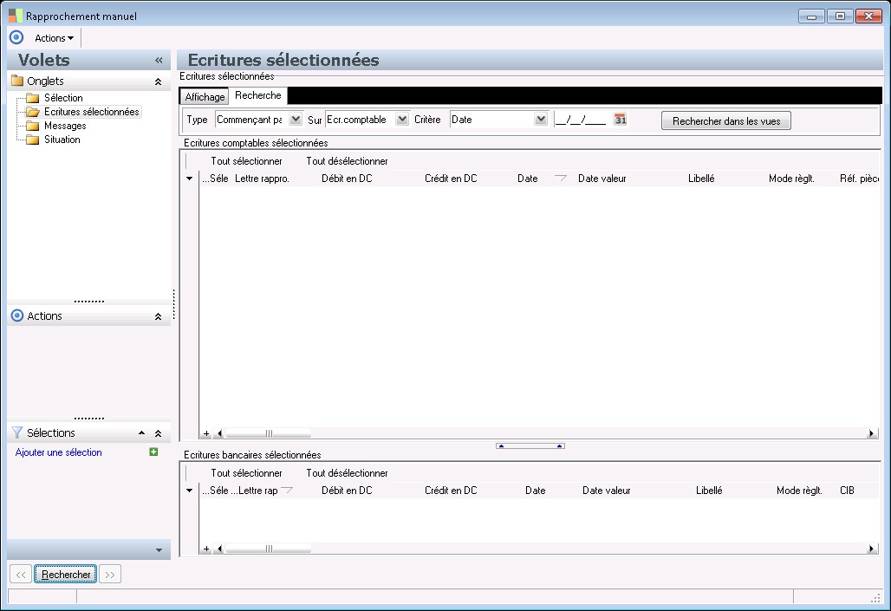This screenshot has height=611, width=891.
Task: Open the Messages folder
Action: (x=65, y=126)
